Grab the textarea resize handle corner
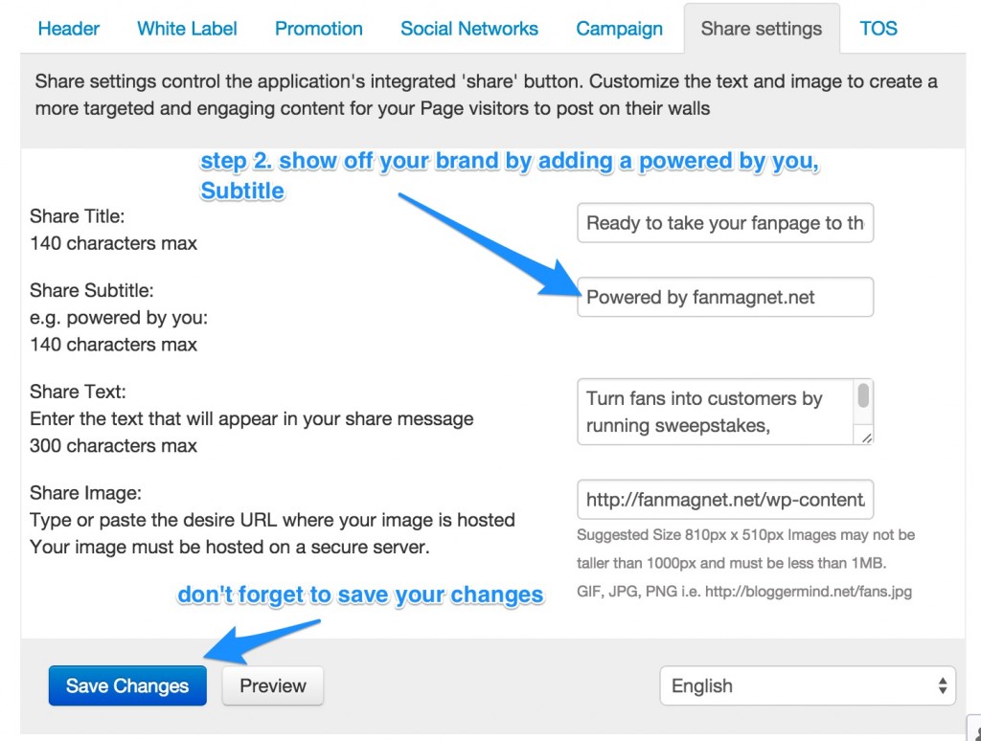Screen dimensions: 981x741 click(x=866, y=438)
